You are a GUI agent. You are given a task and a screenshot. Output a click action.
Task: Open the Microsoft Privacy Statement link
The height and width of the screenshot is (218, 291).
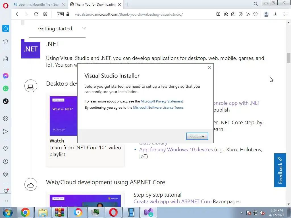click(x=162, y=101)
